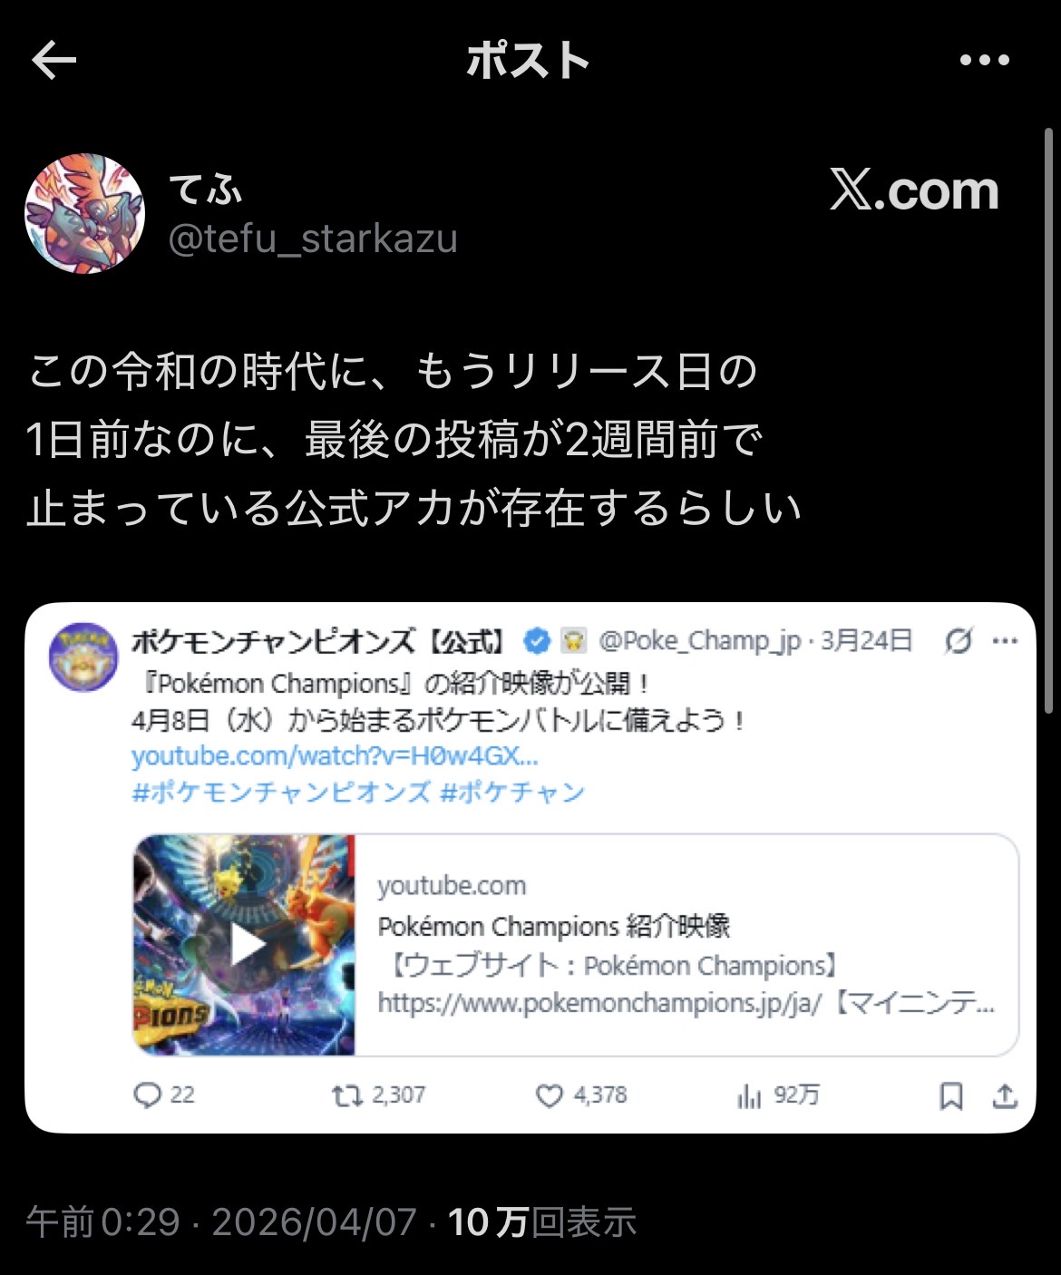The width and height of the screenshot is (1061, 1275).
Task: Play the Pokémon Champions video thumbnail
Action: (x=245, y=945)
